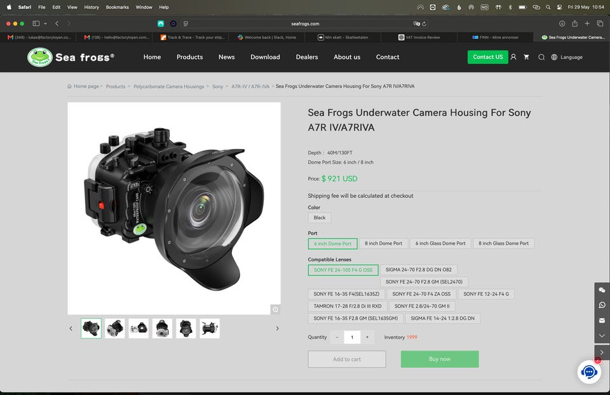The width and height of the screenshot is (610, 395).
Task: Select SIGMA 24-70 F2.8 DG DN lens
Action: click(x=419, y=269)
